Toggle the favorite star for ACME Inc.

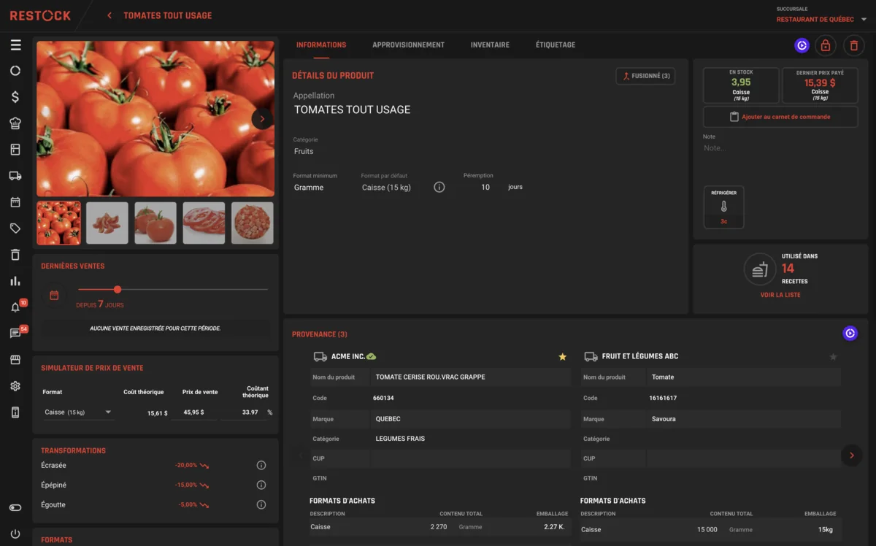pos(562,357)
